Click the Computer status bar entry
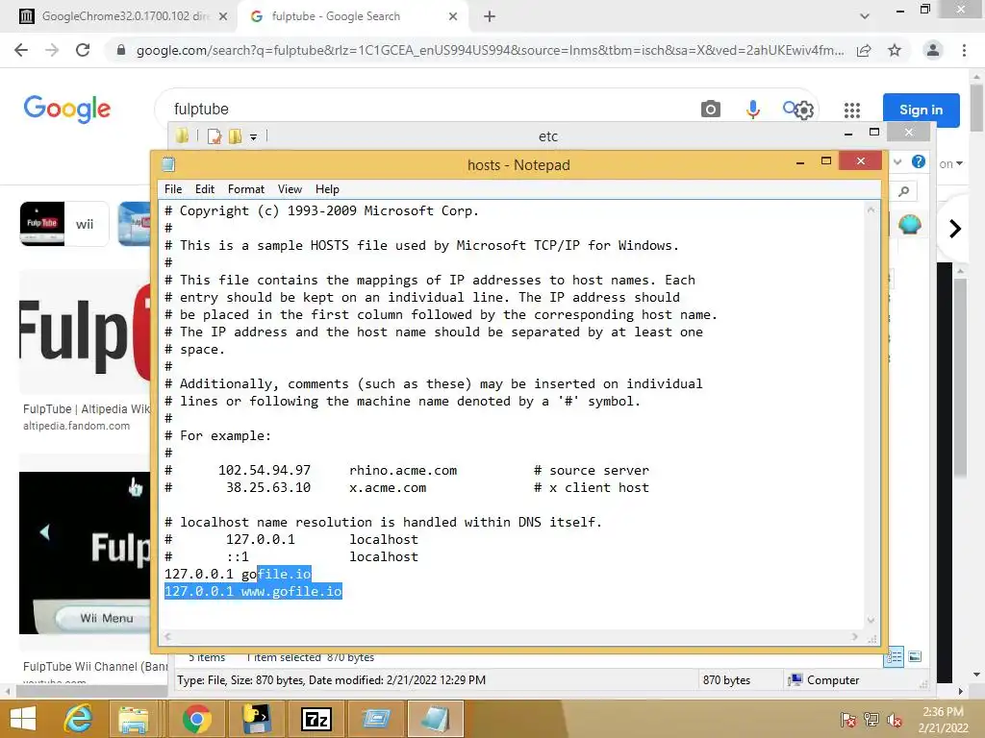 click(823, 679)
